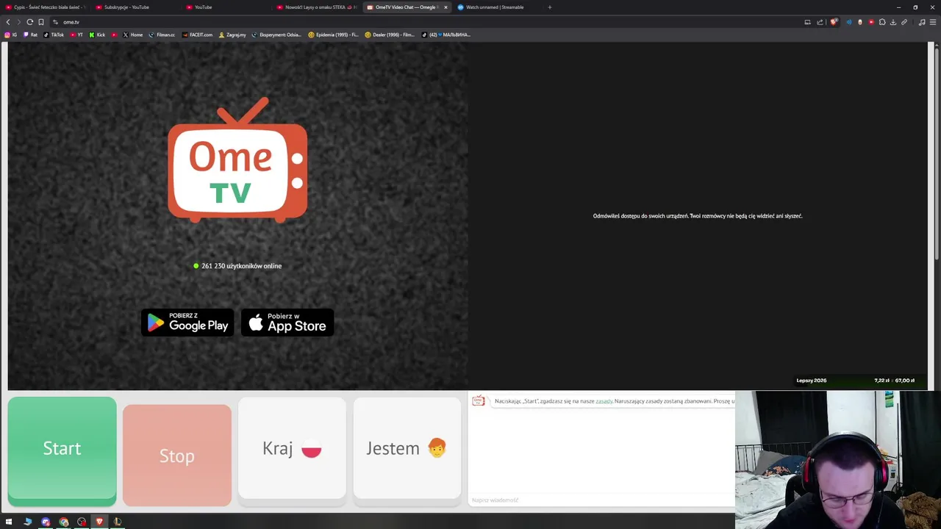Click the Brave Shields lion icon
Viewport: 941px width, 529px height.
833,22
